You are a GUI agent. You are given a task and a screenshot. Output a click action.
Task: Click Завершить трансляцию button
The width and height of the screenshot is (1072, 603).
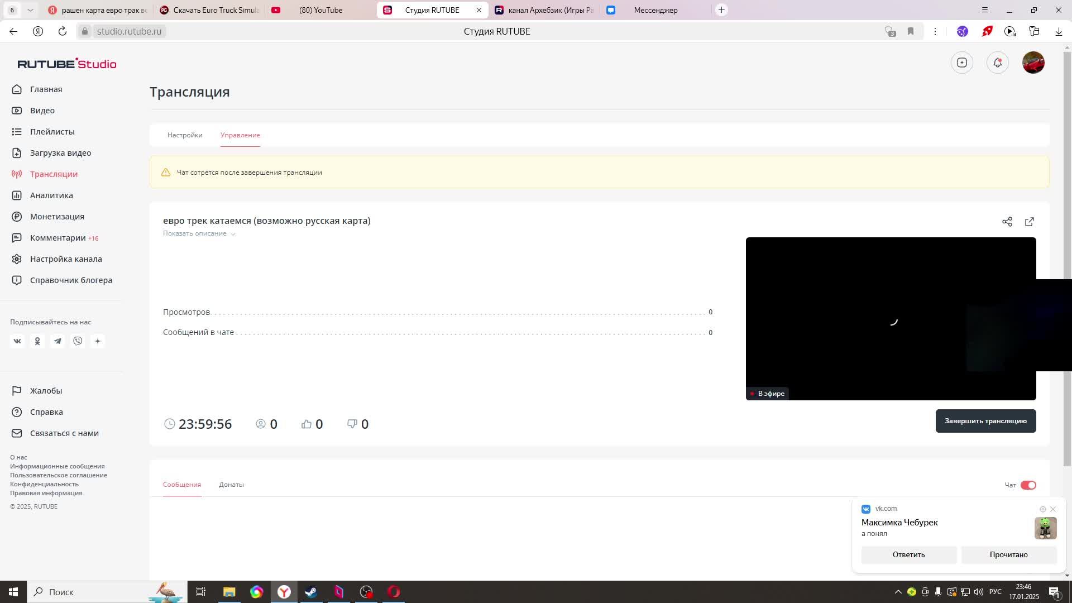click(x=985, y=421)
